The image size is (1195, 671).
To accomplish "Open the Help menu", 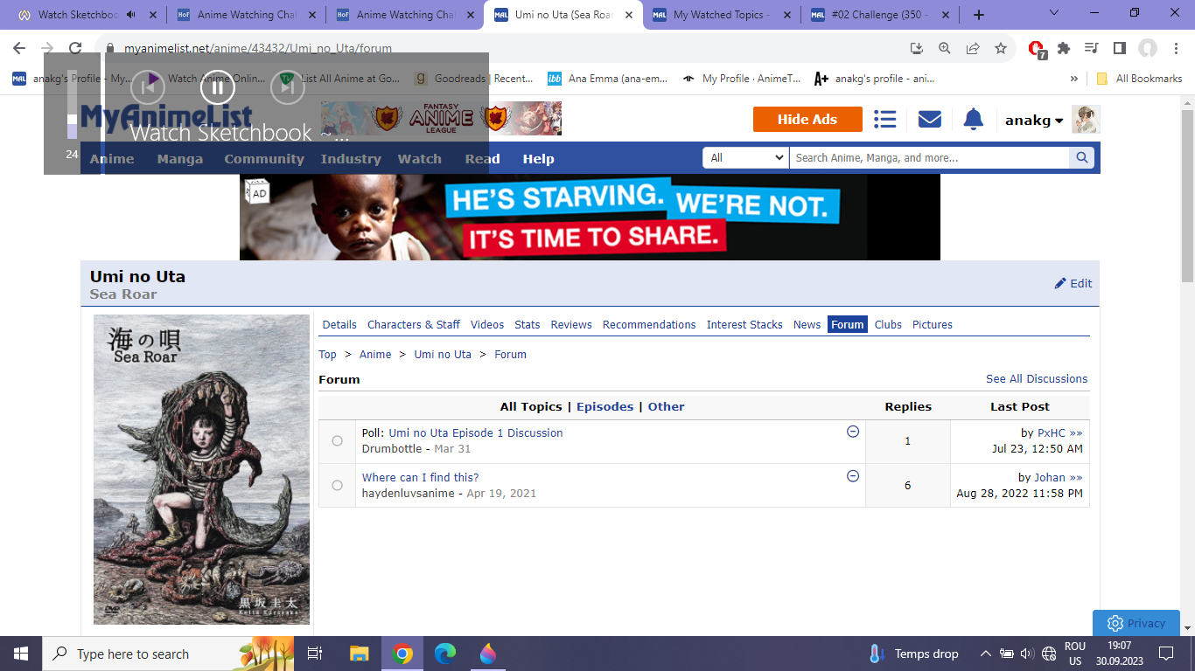I will pos(539,159).
